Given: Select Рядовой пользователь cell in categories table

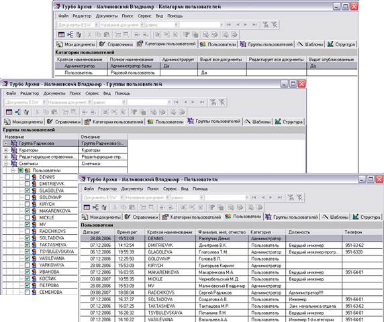Looking at the screenshot, I should 134,72.
